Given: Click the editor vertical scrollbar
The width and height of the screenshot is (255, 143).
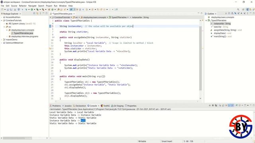Looking at the screenshot, I should click(x=200, y=58).
